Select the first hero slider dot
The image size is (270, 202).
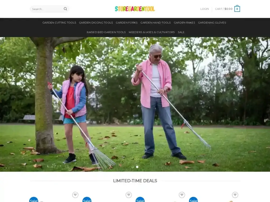point(133,167)
